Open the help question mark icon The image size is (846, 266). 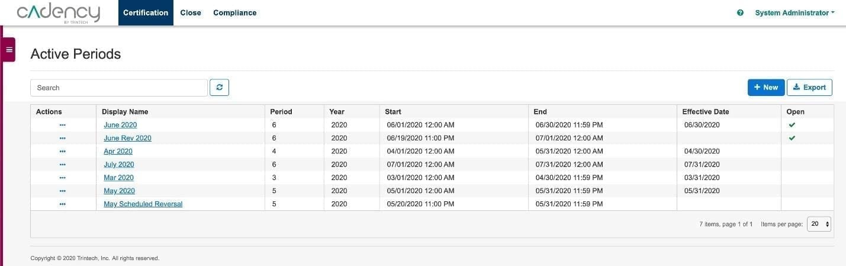coord(740,12)
